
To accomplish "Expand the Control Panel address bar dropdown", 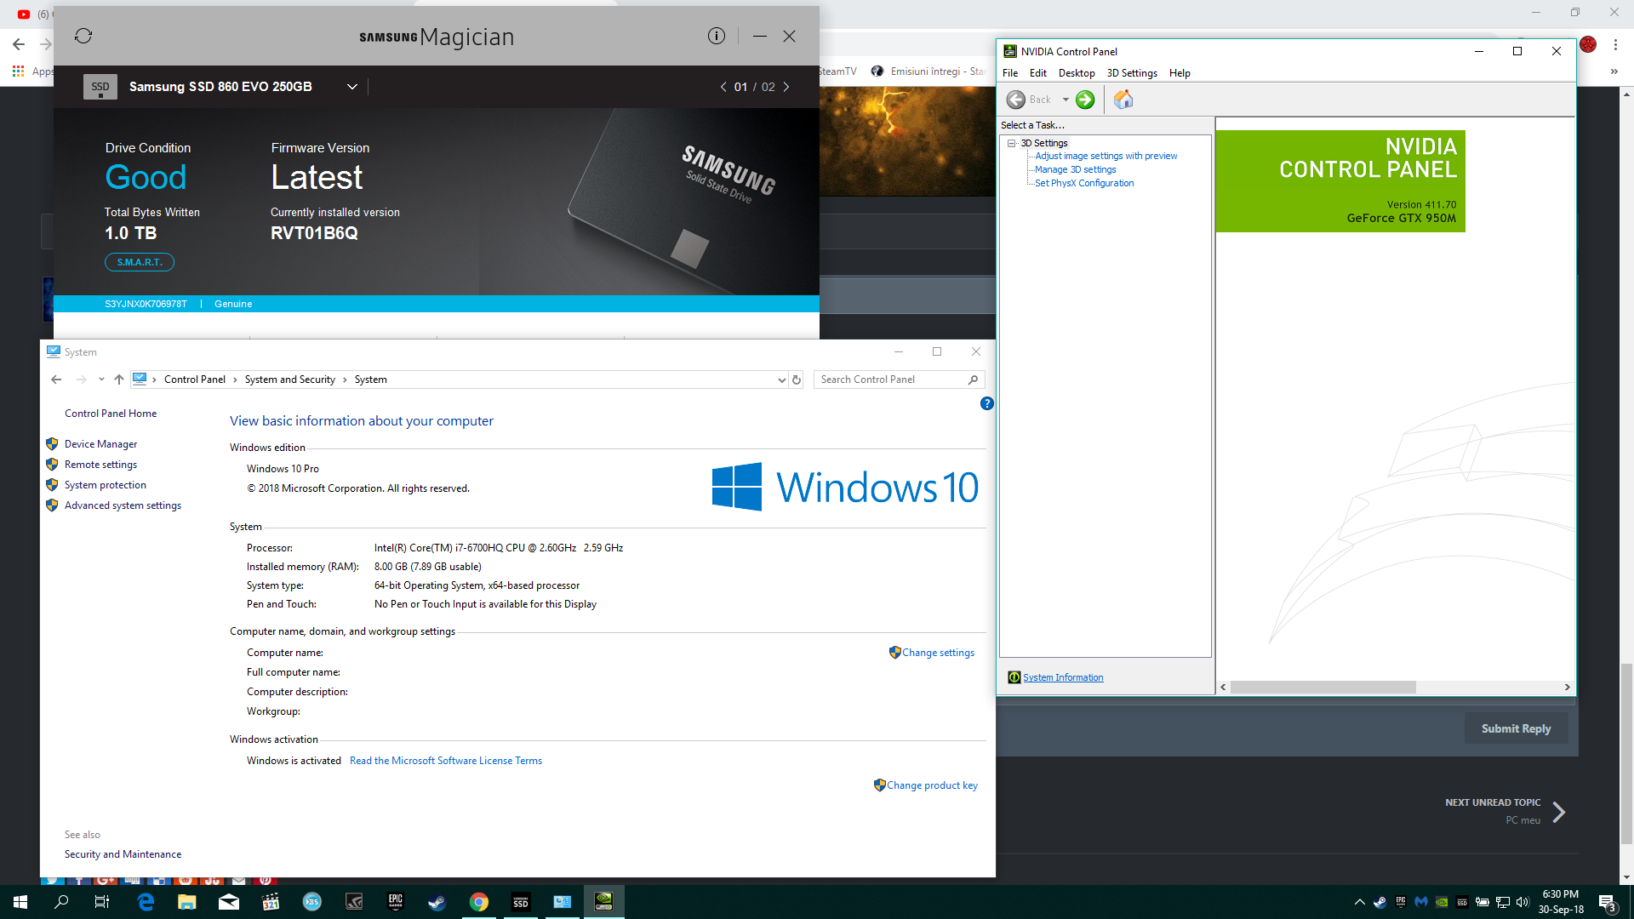I will [781, 380].
